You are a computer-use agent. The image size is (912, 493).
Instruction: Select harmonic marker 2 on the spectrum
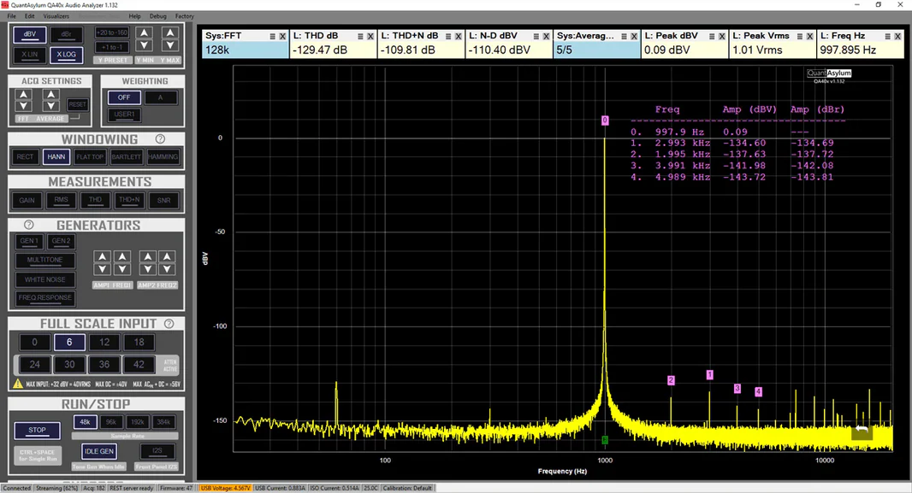pos(671,380)
